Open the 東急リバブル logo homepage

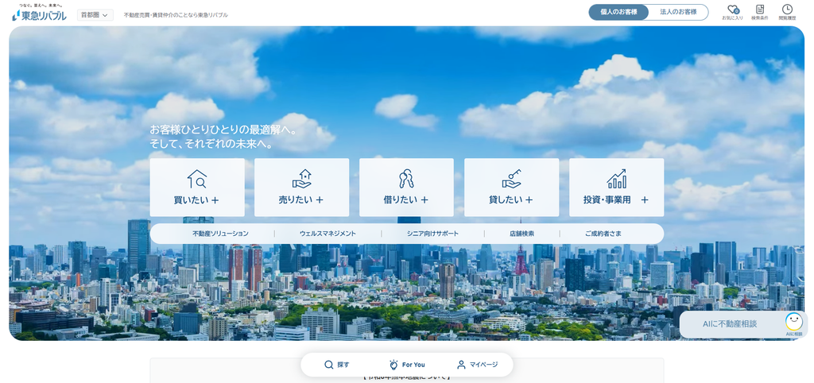pyautogui.click(x=39, y=13)
